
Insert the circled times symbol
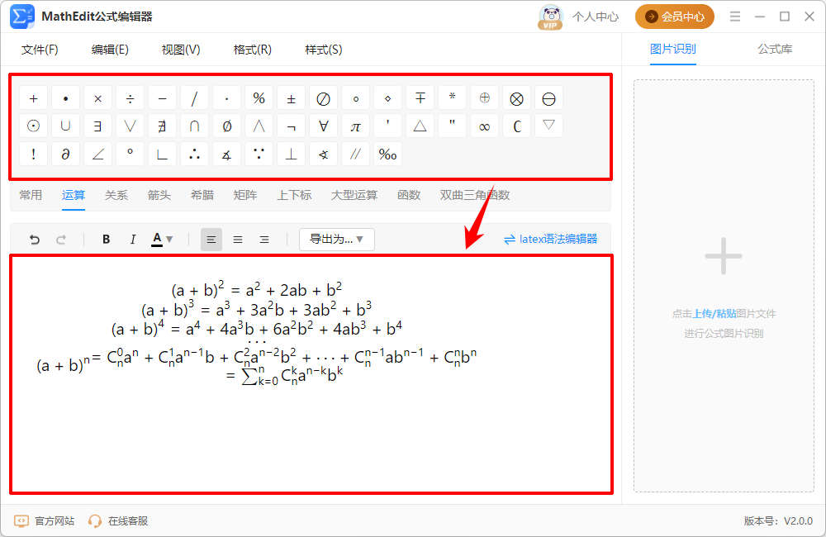(x=517, y=98)
